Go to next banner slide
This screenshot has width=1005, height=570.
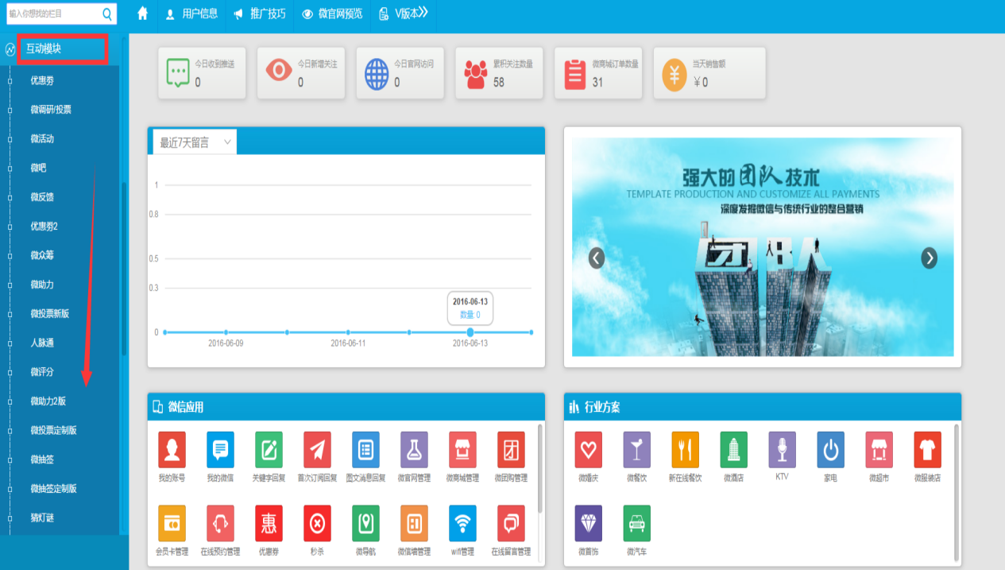[x=929, y=258]
